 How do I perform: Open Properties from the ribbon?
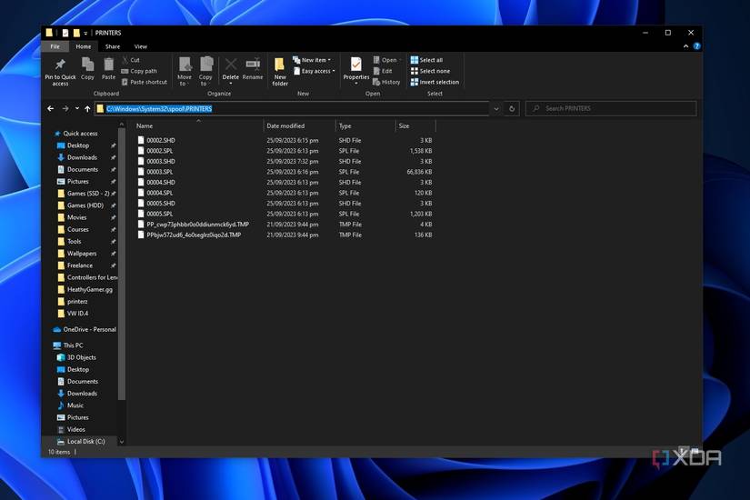(356, 66)
